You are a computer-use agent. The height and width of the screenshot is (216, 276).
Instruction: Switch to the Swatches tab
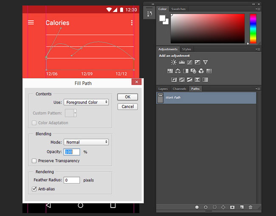(x=178, y=9)
